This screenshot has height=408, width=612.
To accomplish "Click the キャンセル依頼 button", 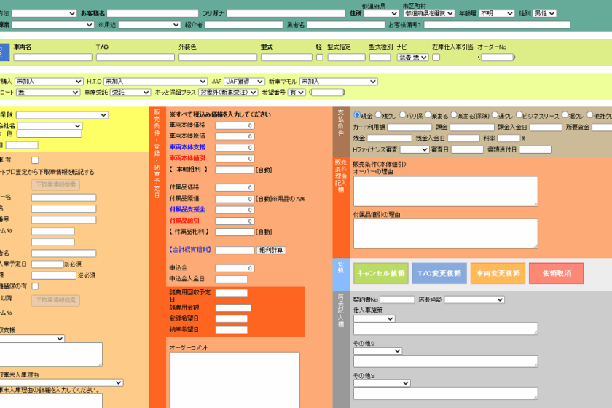I will pos(379,273).
